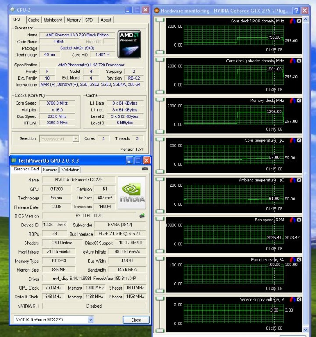The height and width of the screenshot is (337, 316).
Task: Switch to the Sensors tab in GPU-Z
Action: [x=50, y=170]
